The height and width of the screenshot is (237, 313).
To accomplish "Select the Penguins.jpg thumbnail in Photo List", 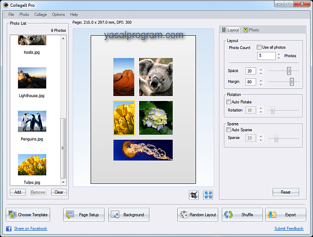I will (32, 121).
